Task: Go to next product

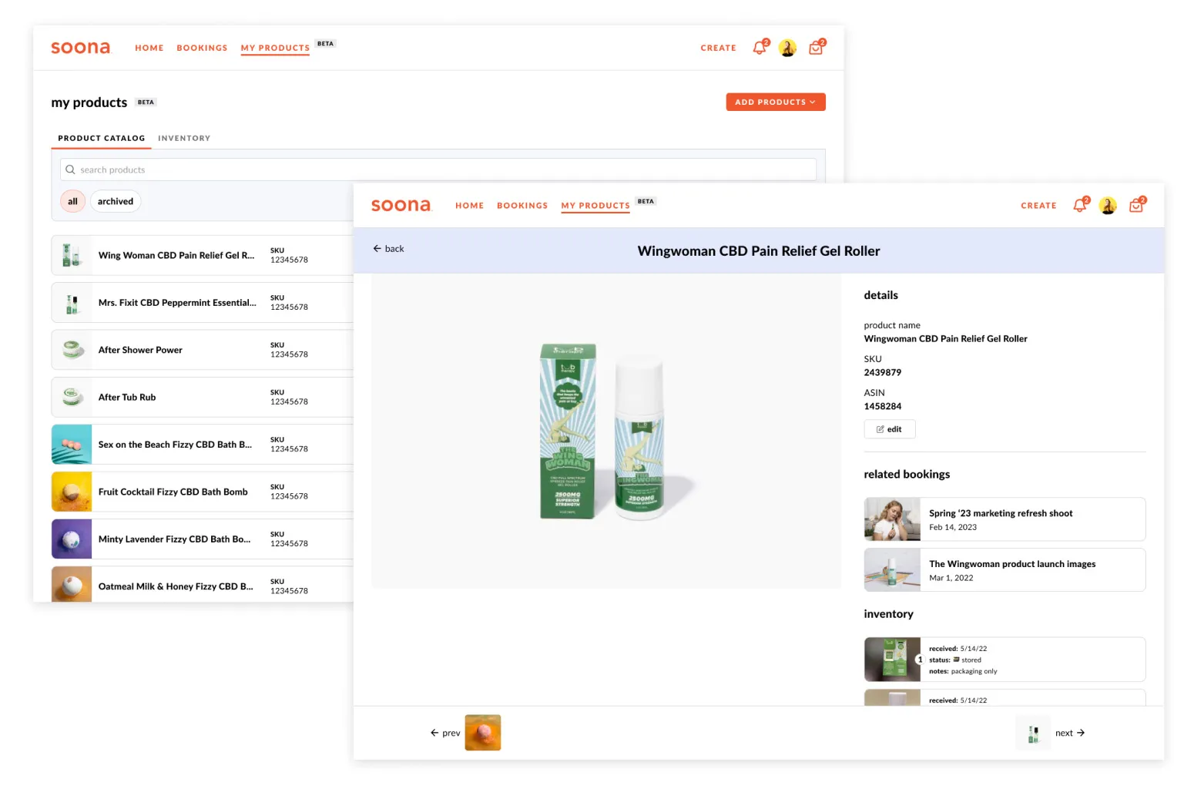Action: (1070, 733)
